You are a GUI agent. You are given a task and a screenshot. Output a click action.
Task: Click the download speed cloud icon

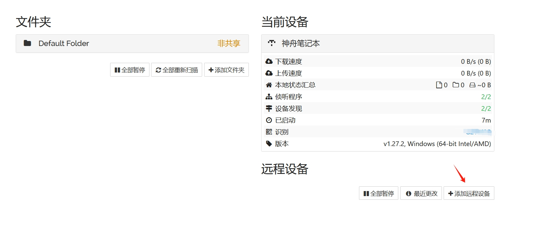(x=269, y=61)
